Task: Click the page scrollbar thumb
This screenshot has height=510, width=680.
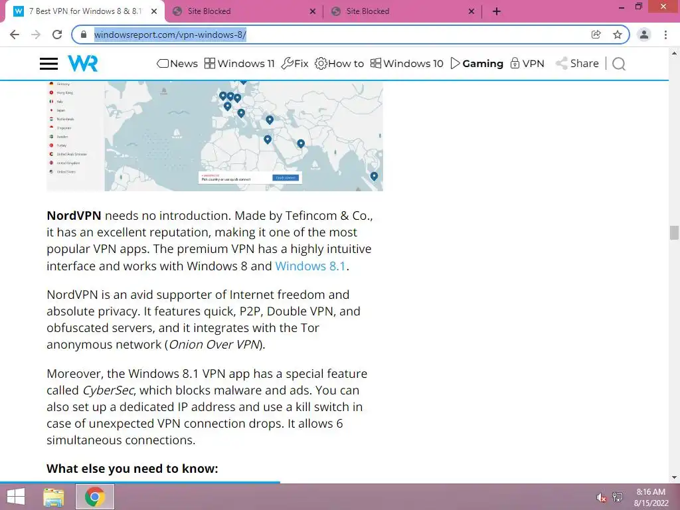Action: [x=674, y=233]
